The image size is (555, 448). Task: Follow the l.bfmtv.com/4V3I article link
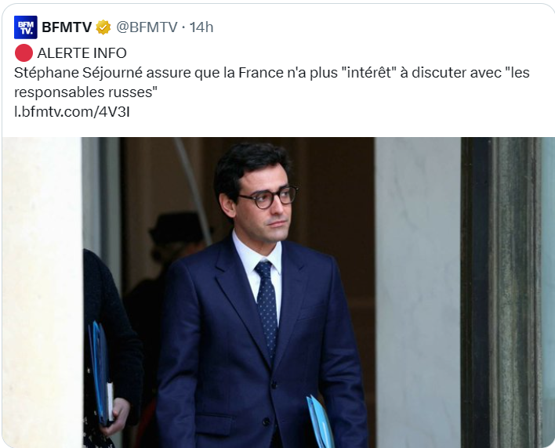72,112
